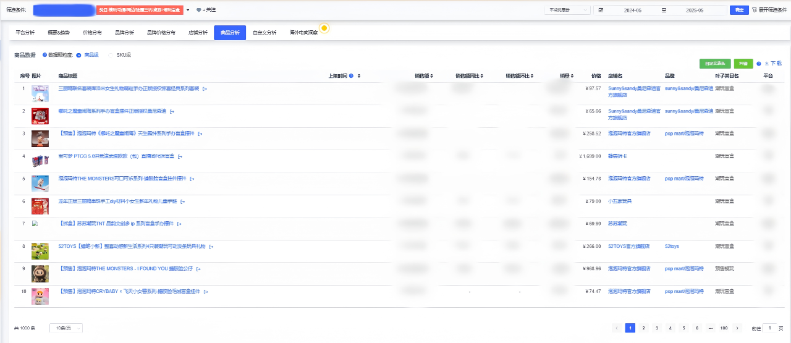Open the 不减优惠券 dropdown
The height and width of the screenshot is (343, 791).
tap(565, 11)
